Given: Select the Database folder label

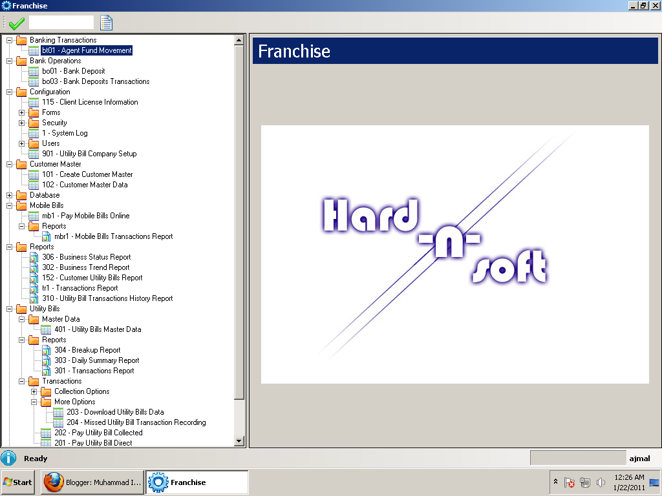Looking at the screenshot, I should pos(45,195).
